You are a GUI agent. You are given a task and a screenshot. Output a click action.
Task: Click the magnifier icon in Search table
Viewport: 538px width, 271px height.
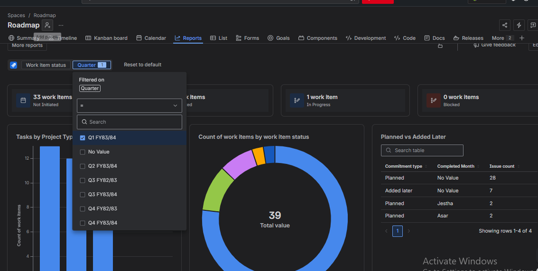tap(388, 151)
